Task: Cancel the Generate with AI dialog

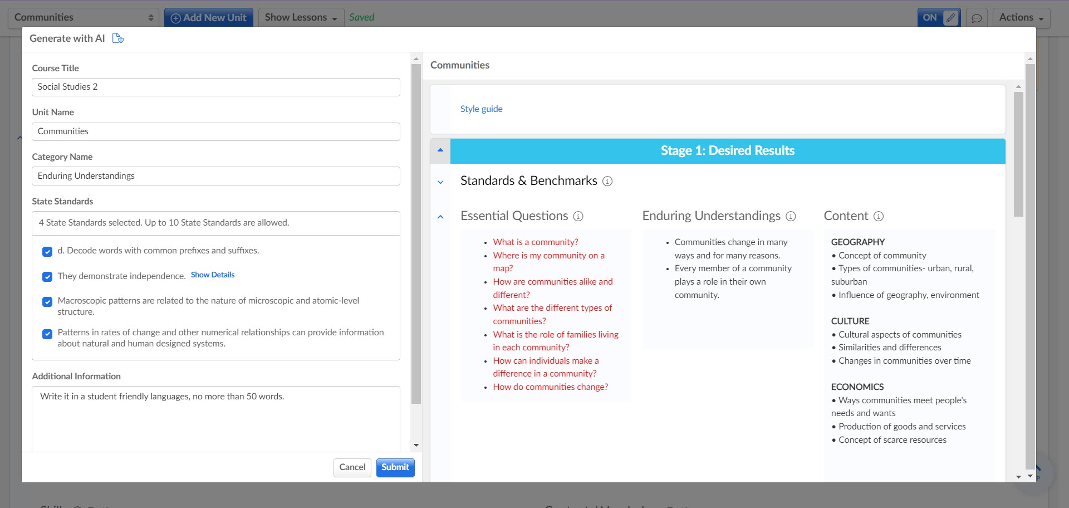Action: coord(352,467)
